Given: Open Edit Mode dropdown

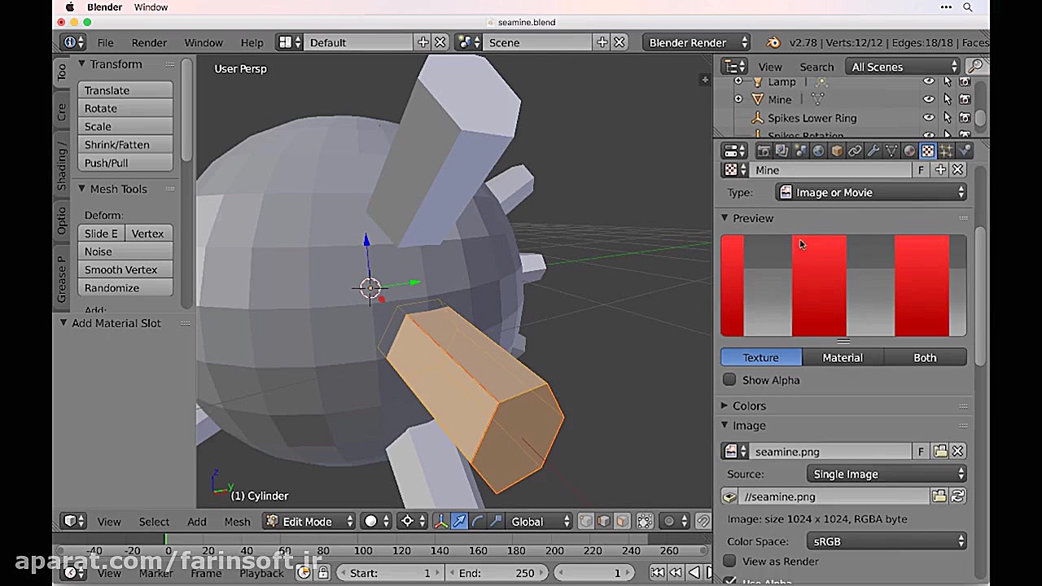Looking at the screenshot, I should click(x=309, y=522).
